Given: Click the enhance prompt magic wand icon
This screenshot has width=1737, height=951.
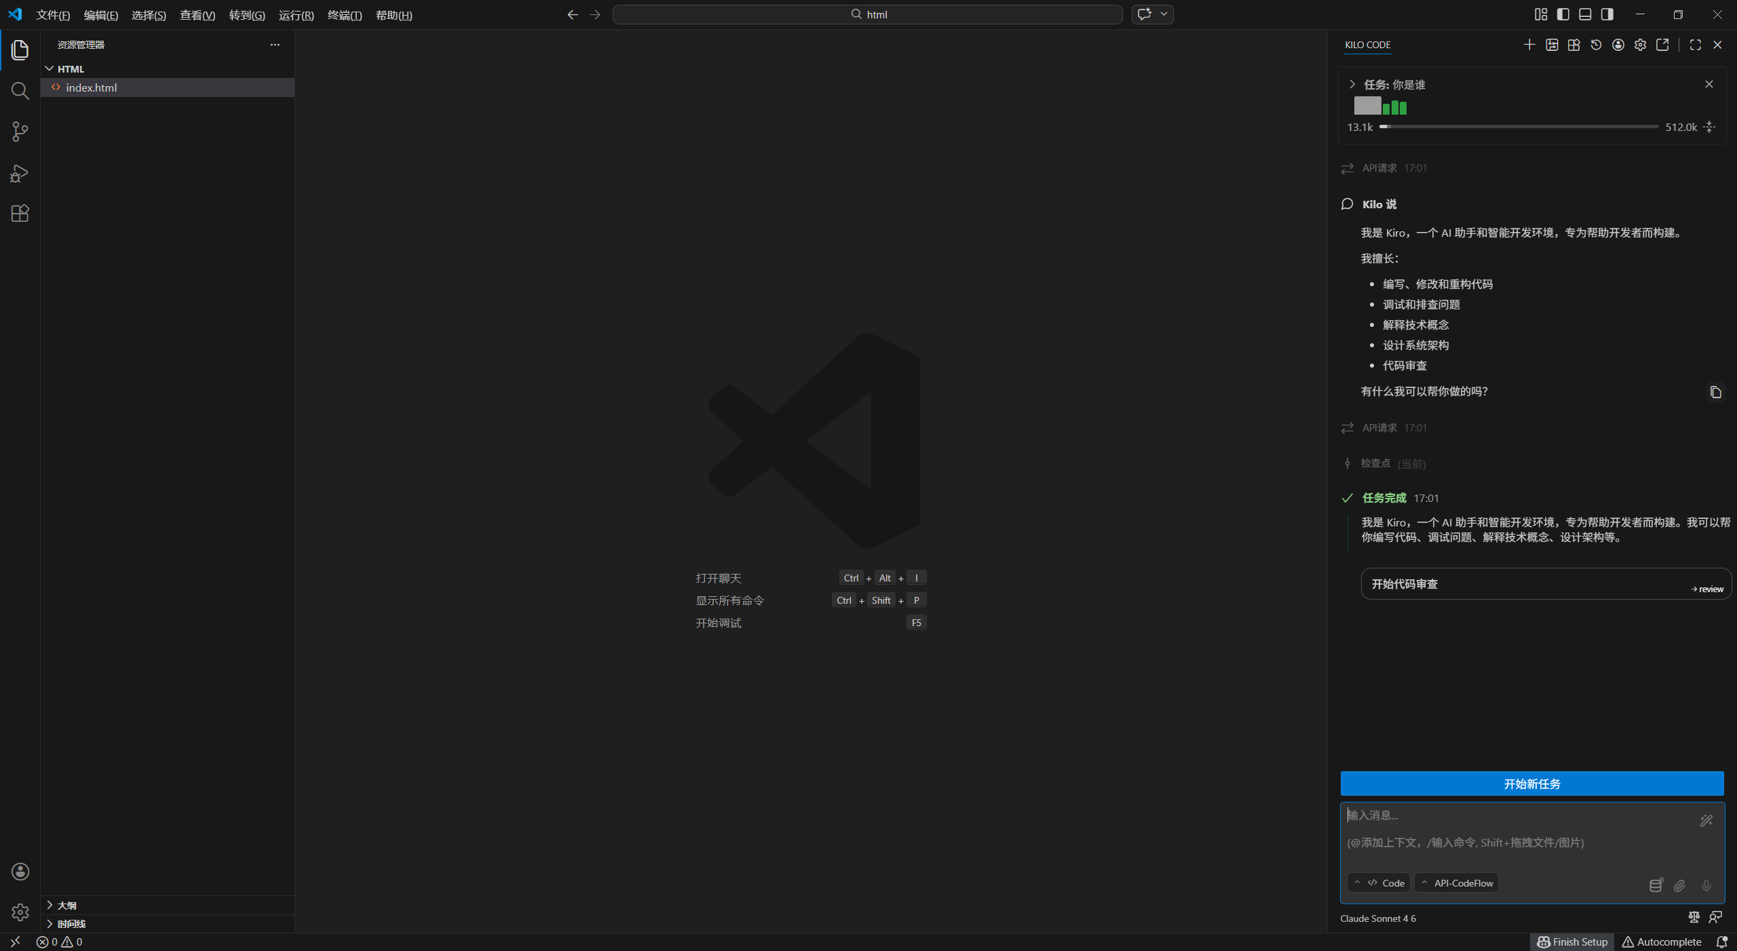Looking at the screenshot, I should pyautogui.click(x=1706, y=821).
